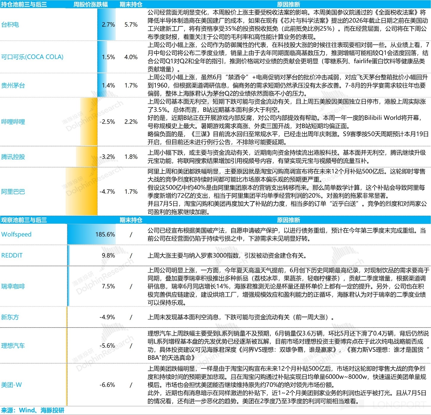Click the 理想汽车 stock name

[13, 346]
